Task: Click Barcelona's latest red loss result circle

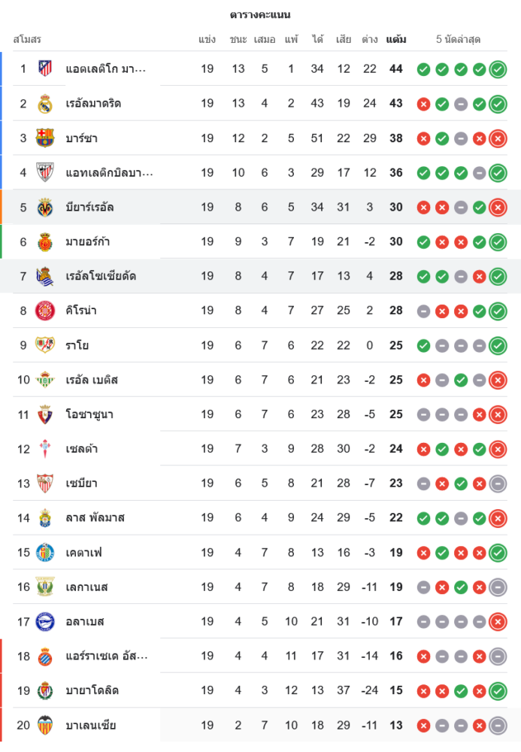Action: point(497,138)
